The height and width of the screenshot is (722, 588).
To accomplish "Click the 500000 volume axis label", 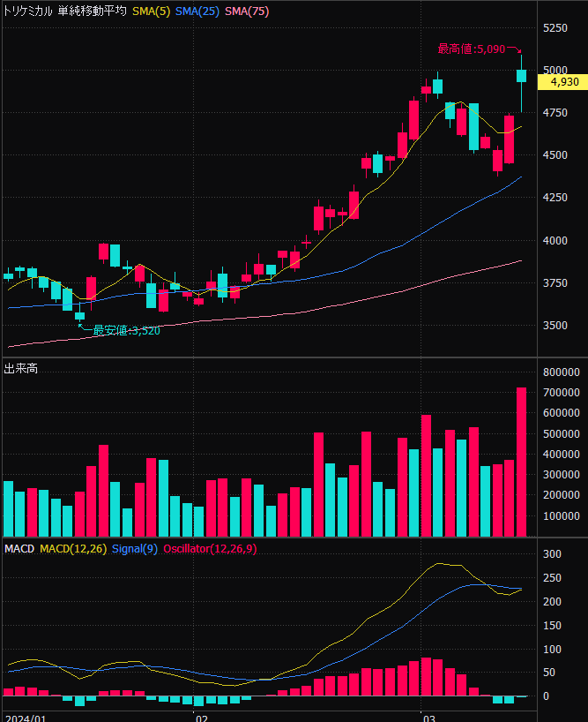I will [x=562, y=434].
